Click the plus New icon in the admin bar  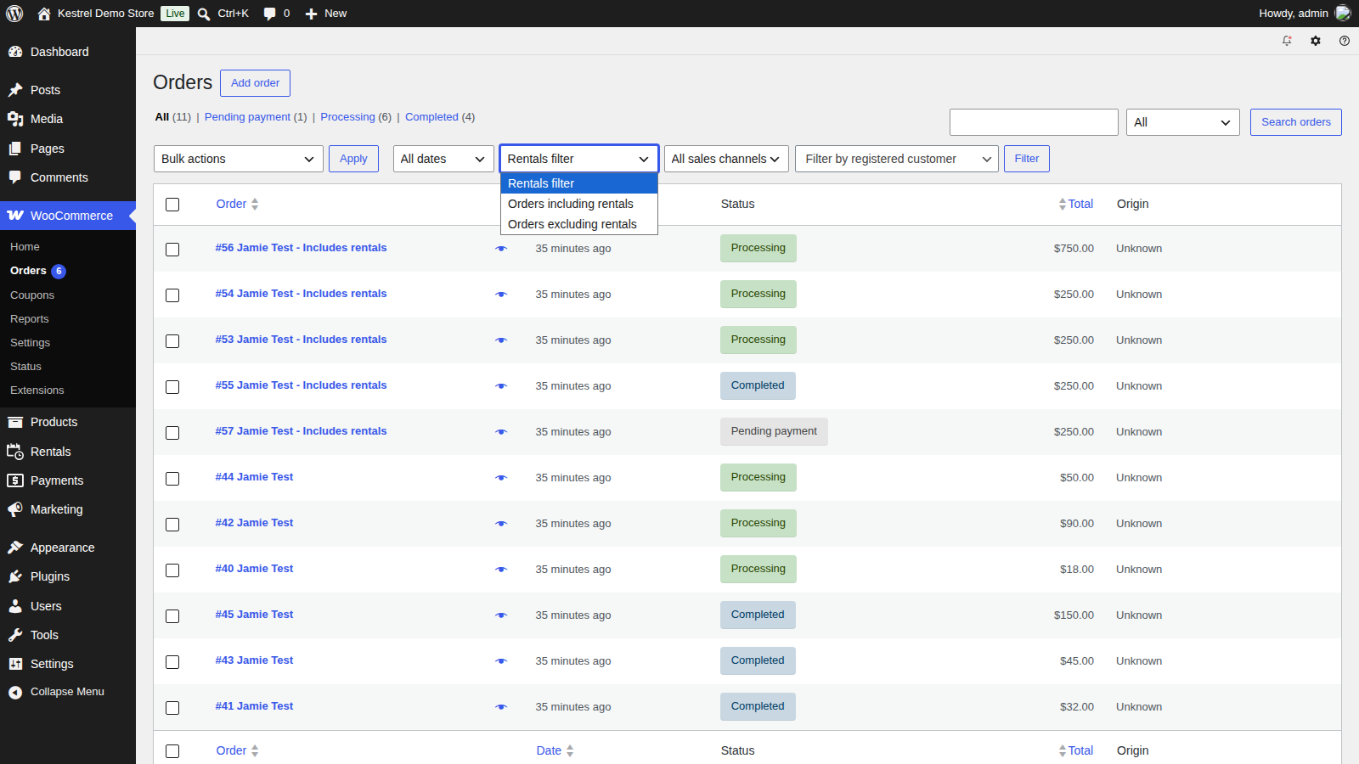[x=311, y=14]
